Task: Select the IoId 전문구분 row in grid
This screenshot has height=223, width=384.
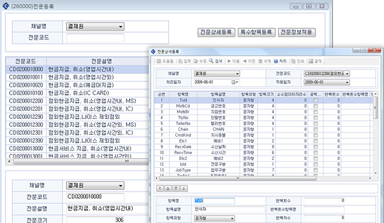Action: pos(263,164)
